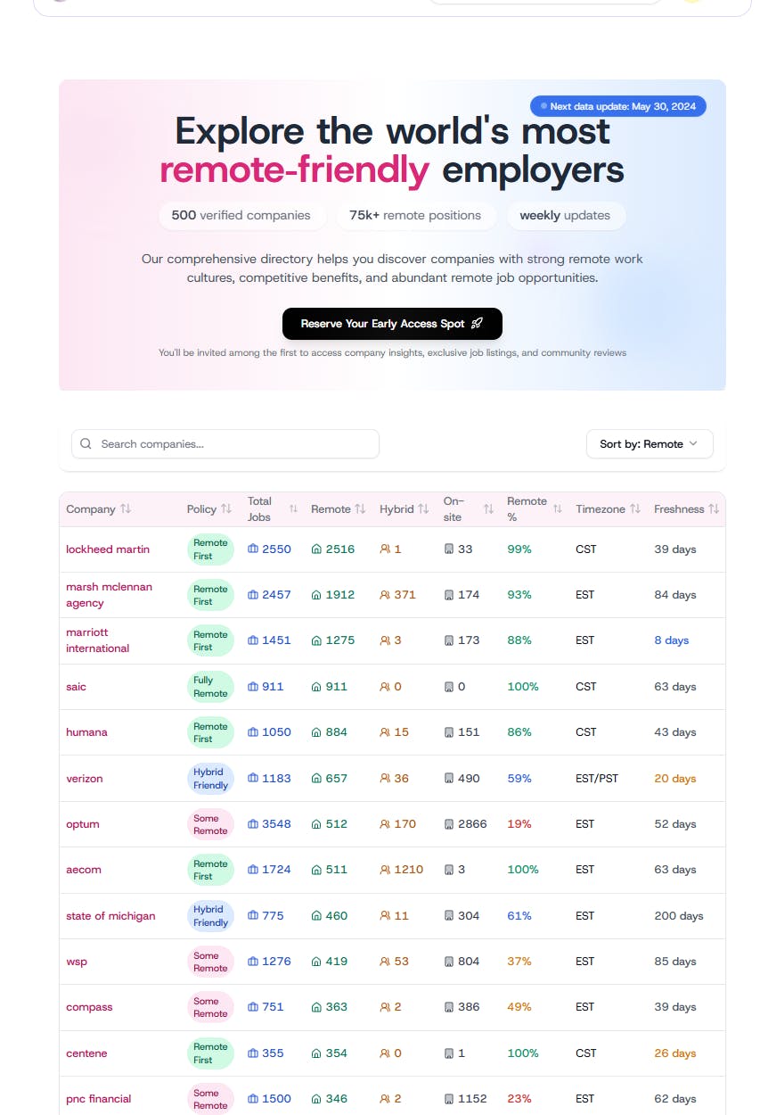Open the marriott international company link
Image resolution: width=760 pixels, height=1115 pixels.
[98, 640]
